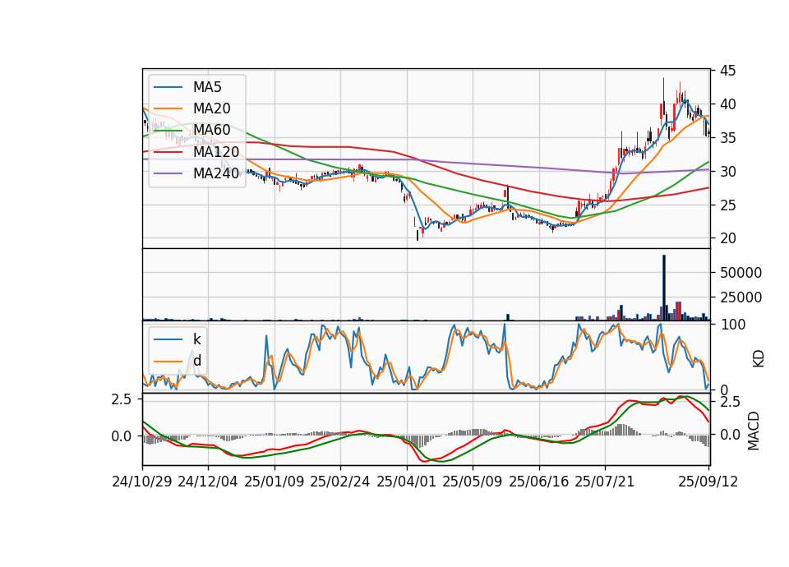Click the MA20 legend label
This screenshot has width=789, height=567.
click(212, 108)
